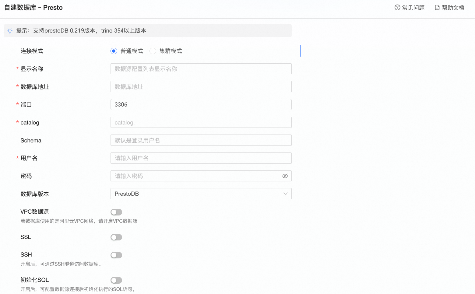This screenshot has height=294, width=475.
Task: Click the 初始化SQL label
Action: [34, 280]
